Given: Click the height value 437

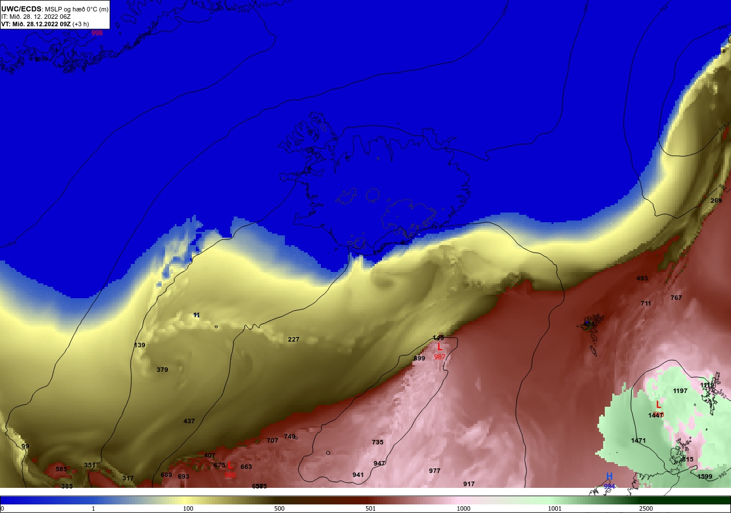Looking at the screenshot, I should coord(189,421).
